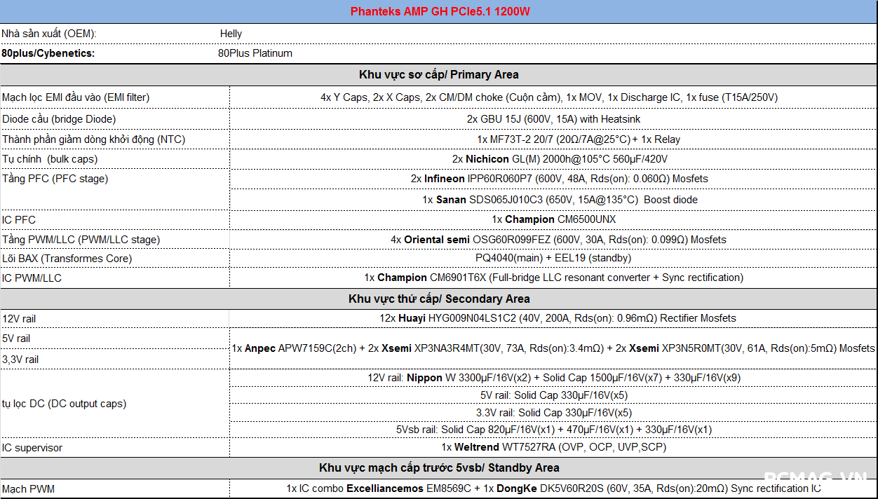This screenshot has width=878, height=499.
Task: Click the NTC MF73T-2 relay cell
Action: tap(578, 139)
